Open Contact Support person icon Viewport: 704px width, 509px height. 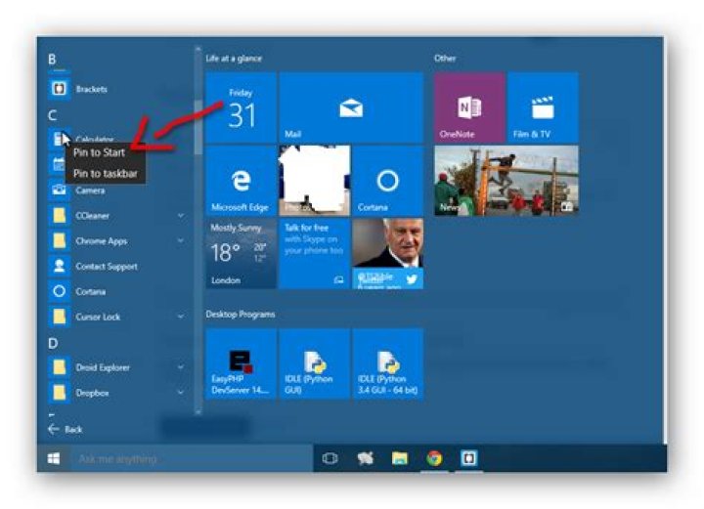(59, 266)
